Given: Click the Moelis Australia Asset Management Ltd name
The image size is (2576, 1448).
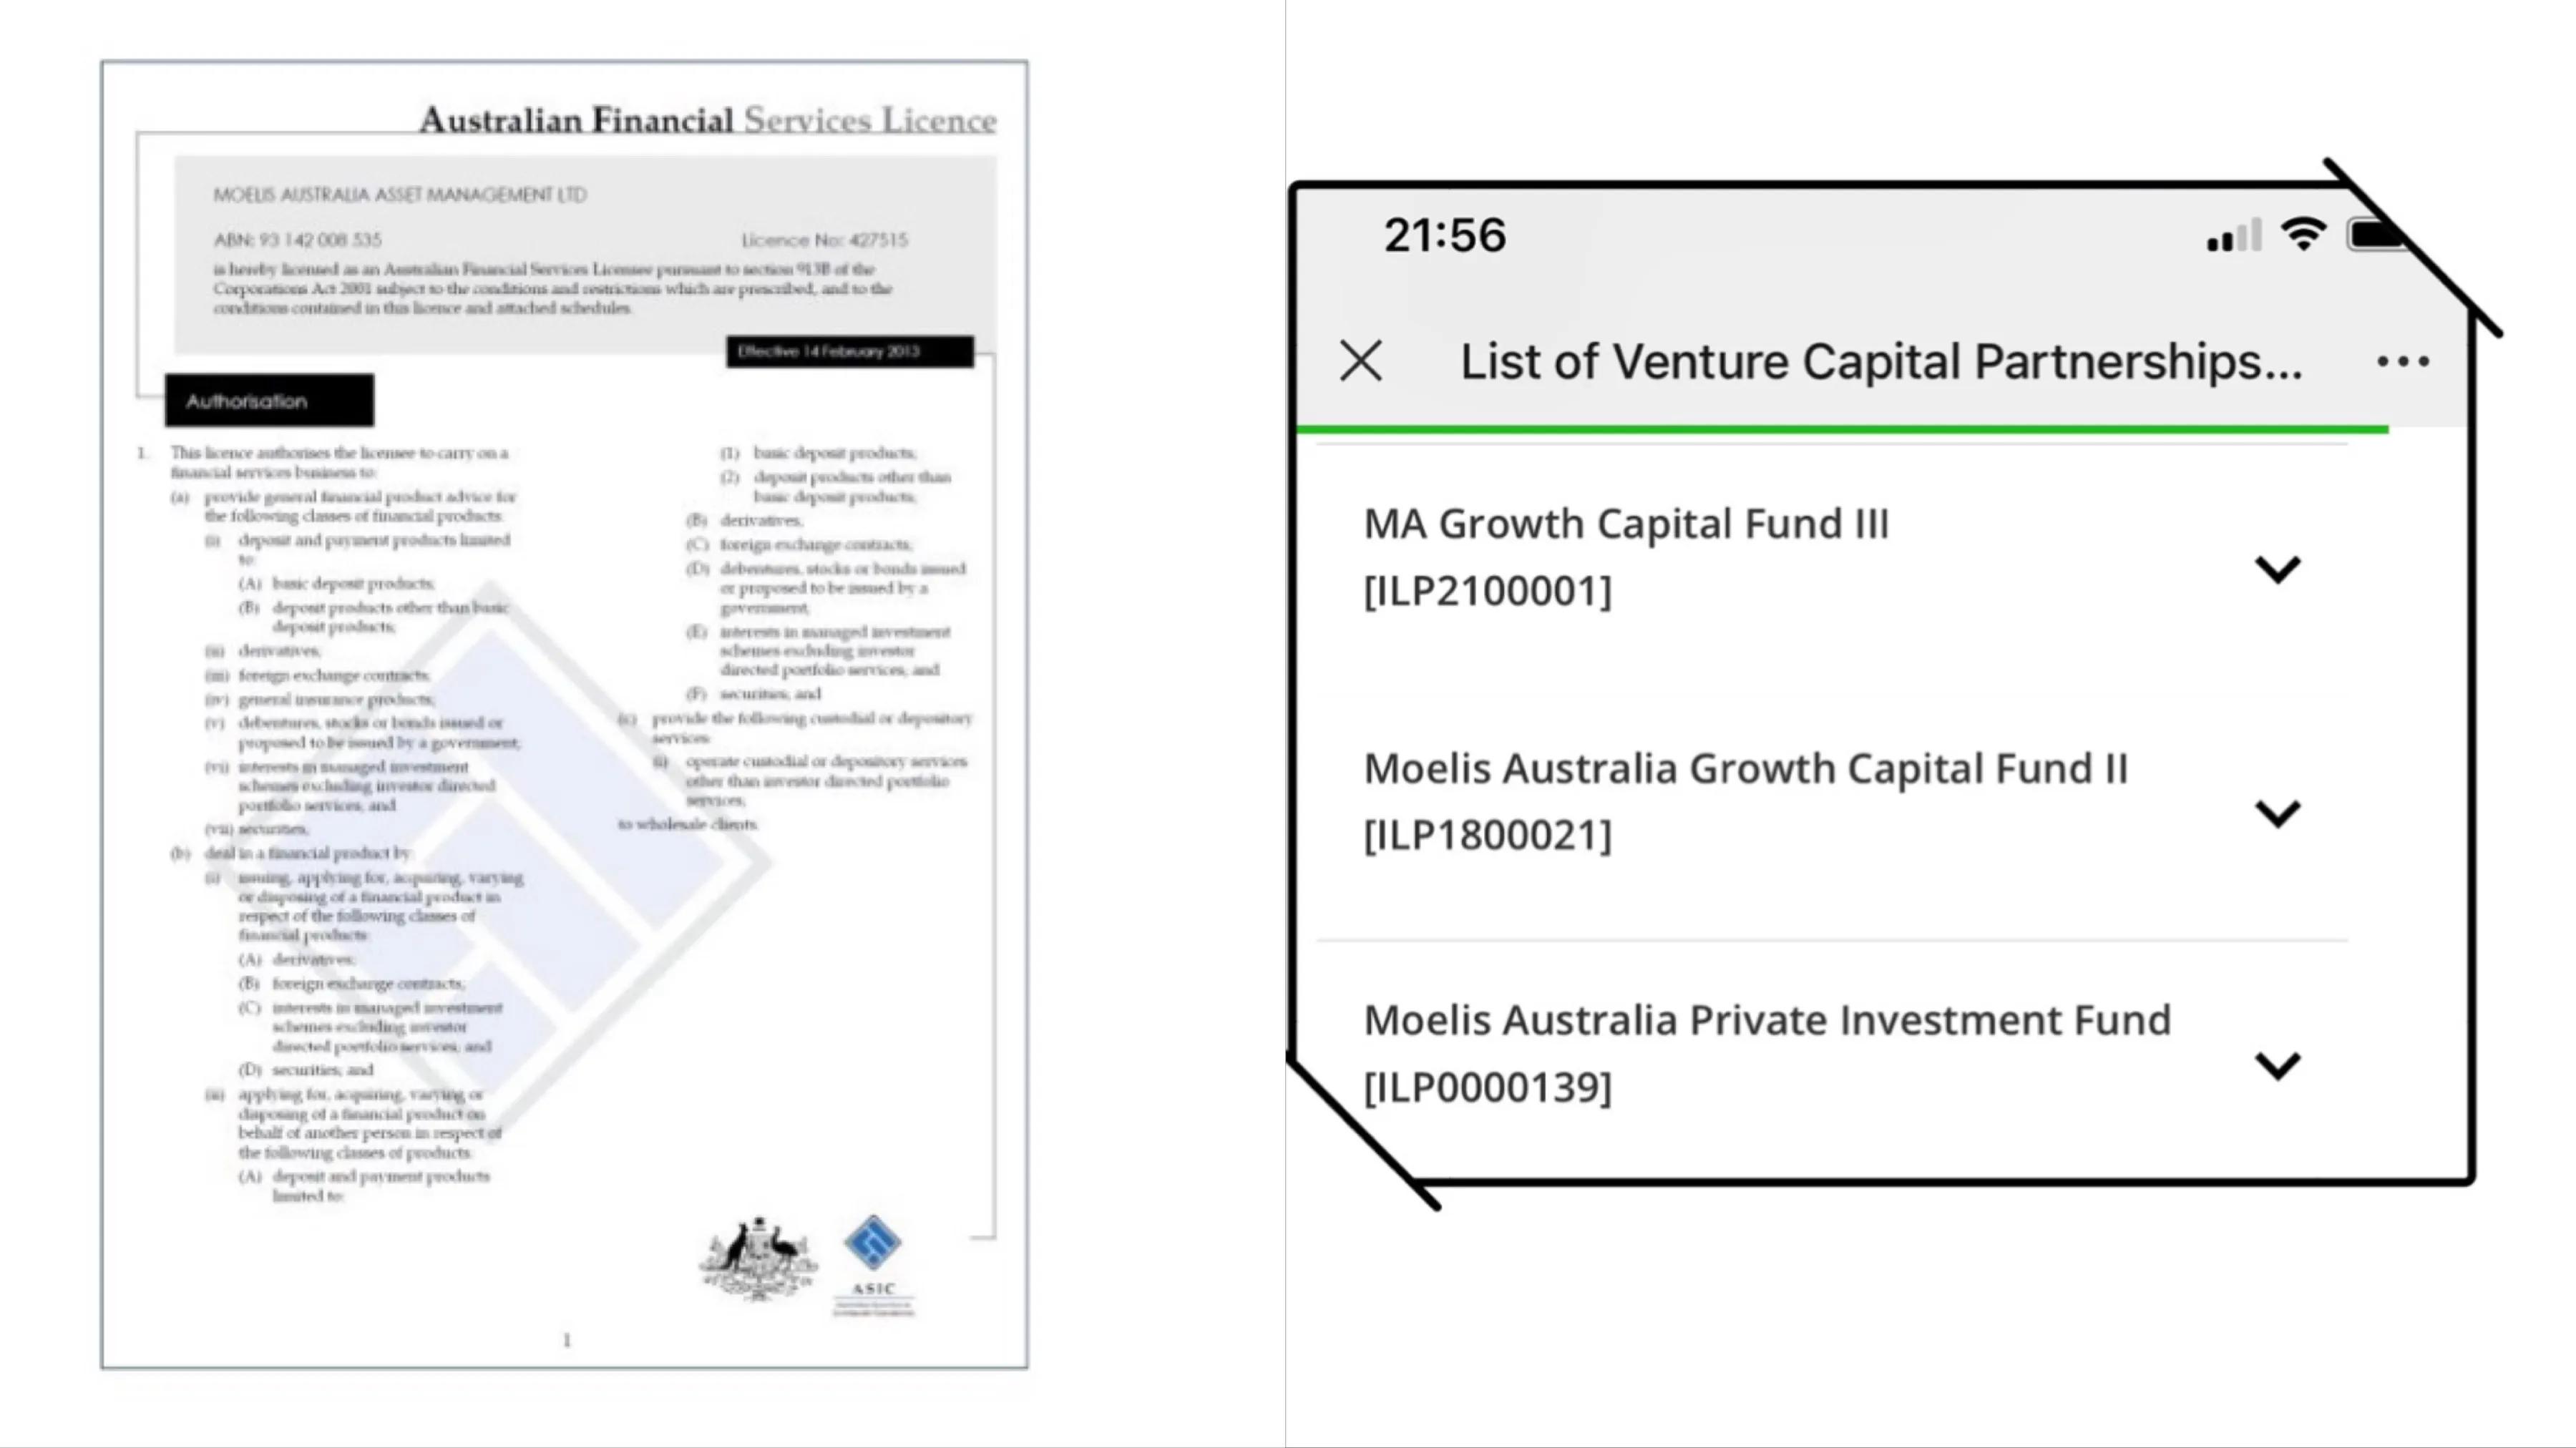Looking at the screenshot, I should (x=400, y=195).
